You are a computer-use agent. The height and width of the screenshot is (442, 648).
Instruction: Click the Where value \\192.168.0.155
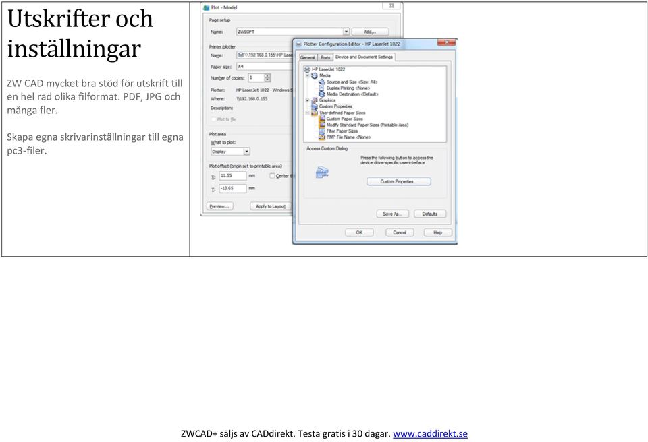tap(252, 98)
